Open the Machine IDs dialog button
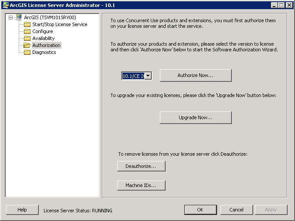The image size is (295, 221). pos(141,185)
